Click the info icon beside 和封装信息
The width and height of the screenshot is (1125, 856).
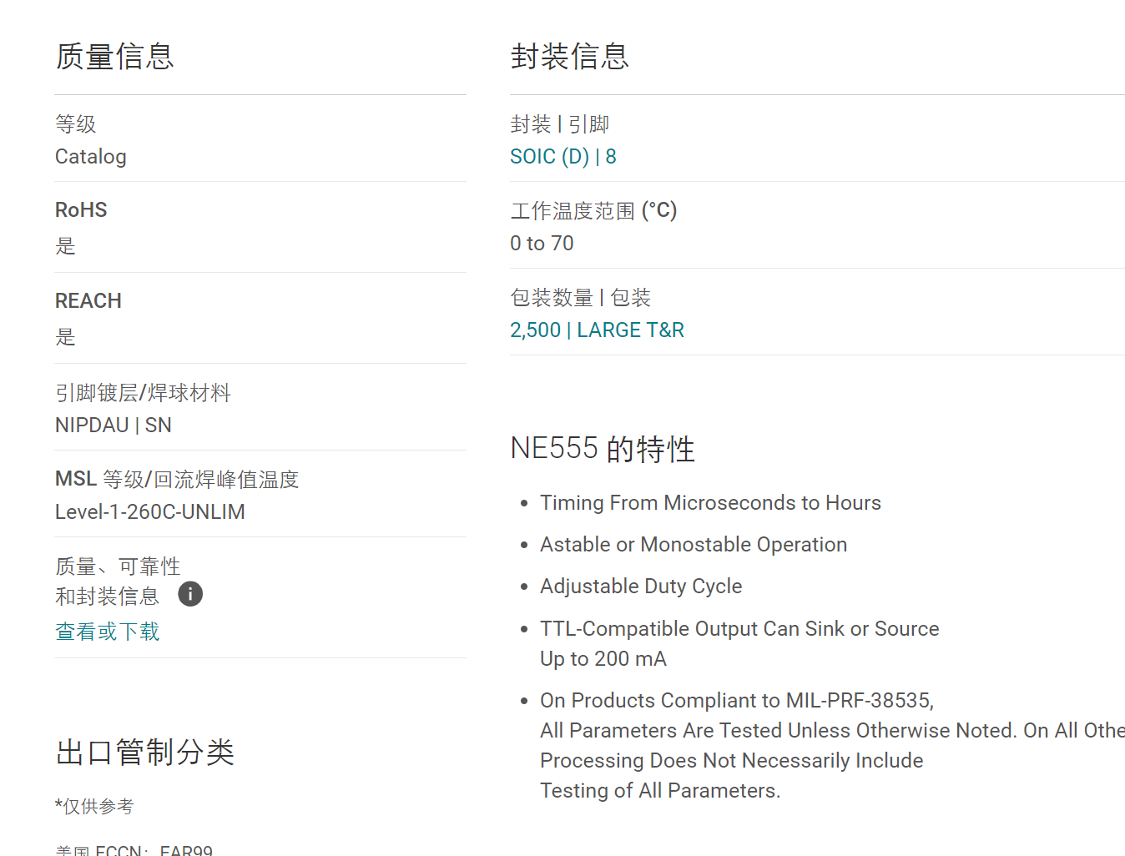click(190, 594)
